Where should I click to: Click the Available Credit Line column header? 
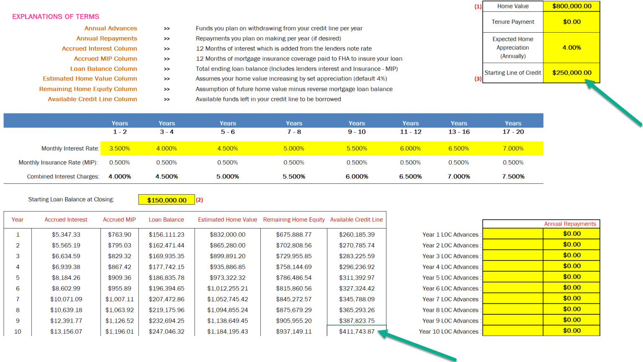click(x=356, y=219)
